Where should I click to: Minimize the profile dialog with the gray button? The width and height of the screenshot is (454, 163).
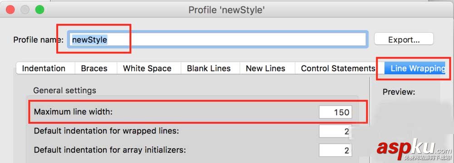[25, 10]
